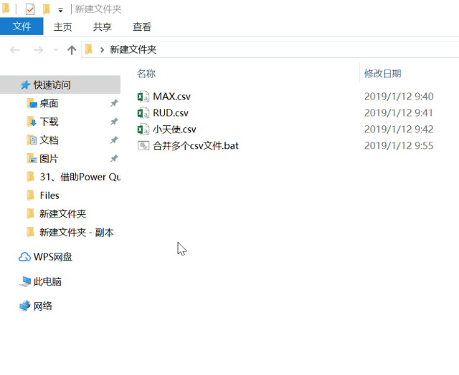Screen dimensions: 459x375
Task: Sort by the 名称 column header
Action: pyautogui.click(x=146, y=74)
